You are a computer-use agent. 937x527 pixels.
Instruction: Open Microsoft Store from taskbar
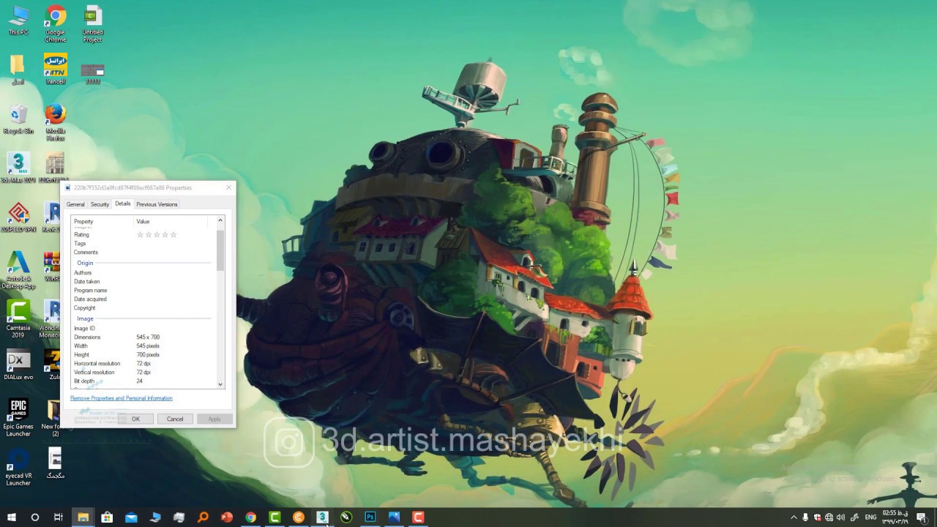tap(107, 517)
